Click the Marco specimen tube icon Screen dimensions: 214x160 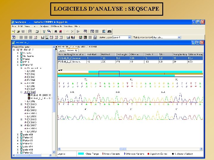tap(21, 59)
